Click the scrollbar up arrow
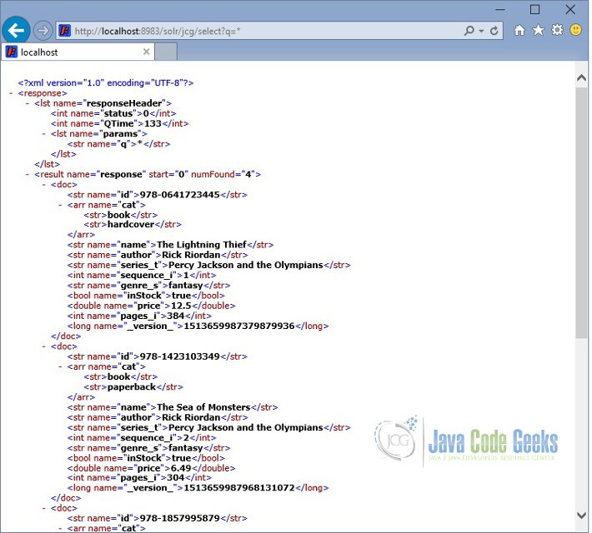Image resolution: width=592 pixels, height=533 pixels. [581, 78]
